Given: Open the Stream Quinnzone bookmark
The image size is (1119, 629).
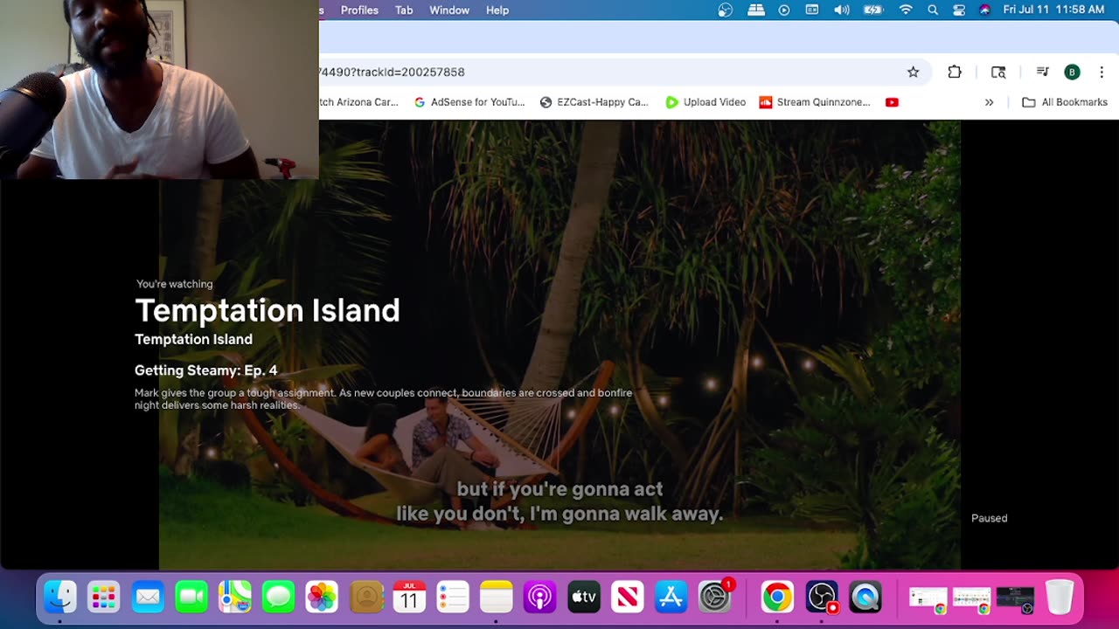Looking at the screenshot, I should (x=815, y=102).
